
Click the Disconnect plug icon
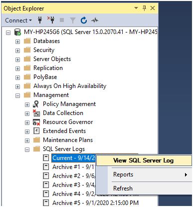(x=51, y=20)
